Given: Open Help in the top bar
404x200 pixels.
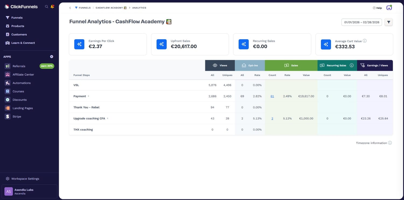Looking at the screenshot, I should [377, 8].
